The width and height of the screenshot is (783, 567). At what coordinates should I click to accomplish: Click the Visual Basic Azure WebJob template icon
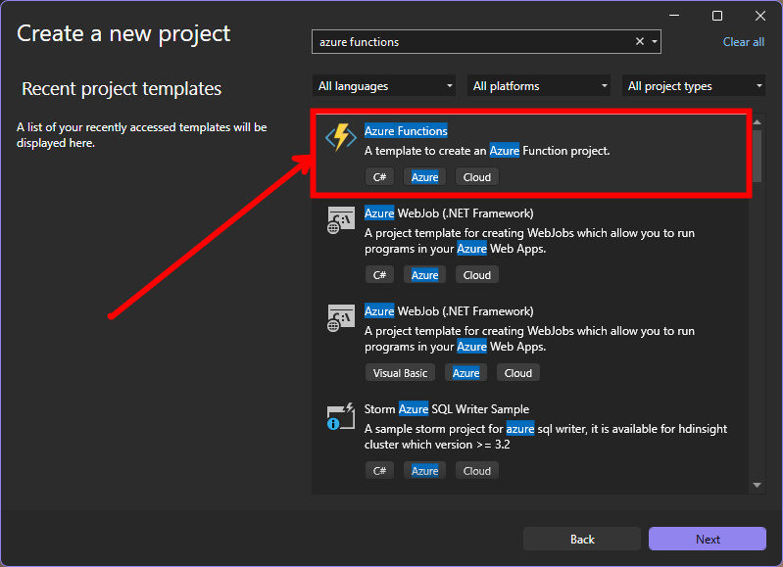click(340, 318)
